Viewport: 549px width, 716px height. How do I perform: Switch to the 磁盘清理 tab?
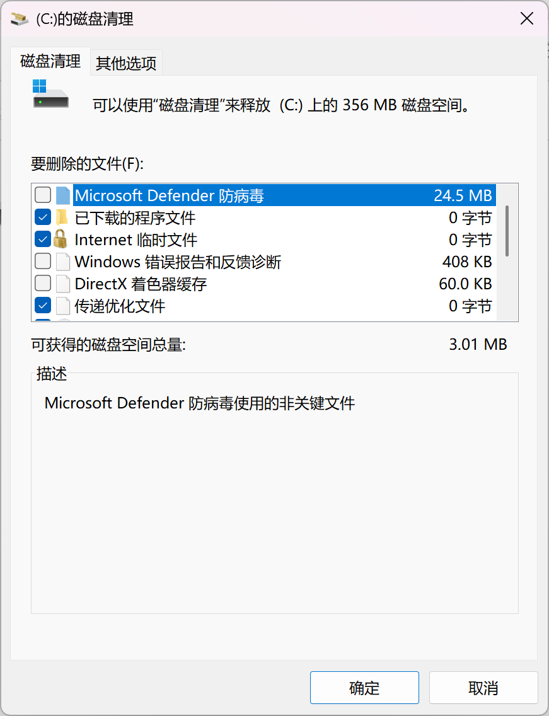(50, 62)
